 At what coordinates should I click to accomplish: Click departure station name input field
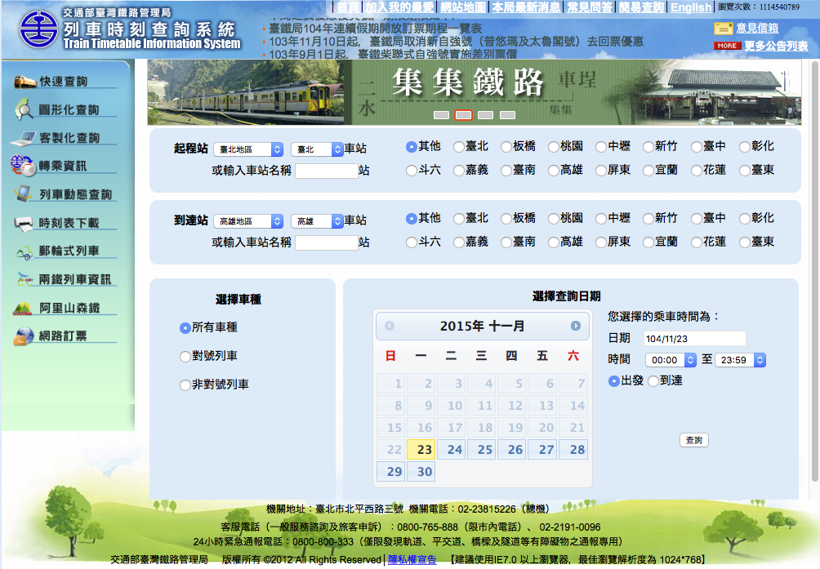pos(327,171)
